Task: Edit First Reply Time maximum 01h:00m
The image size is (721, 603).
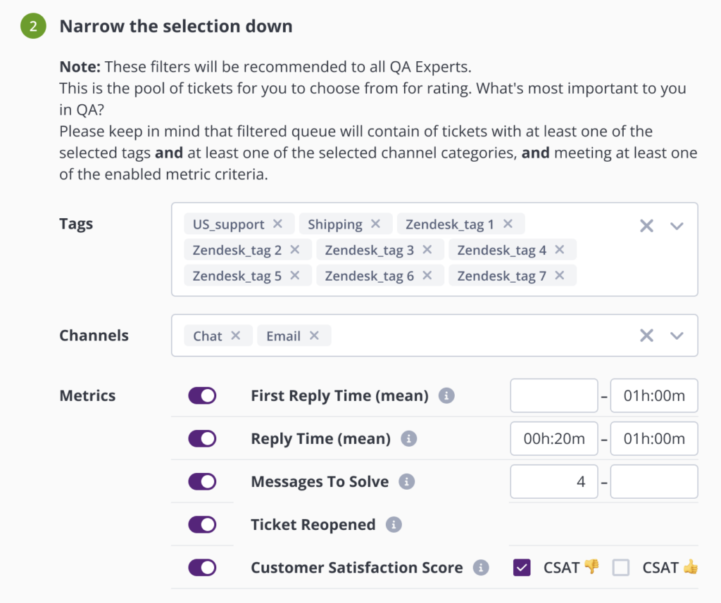Action: click(x=654, y=395)
